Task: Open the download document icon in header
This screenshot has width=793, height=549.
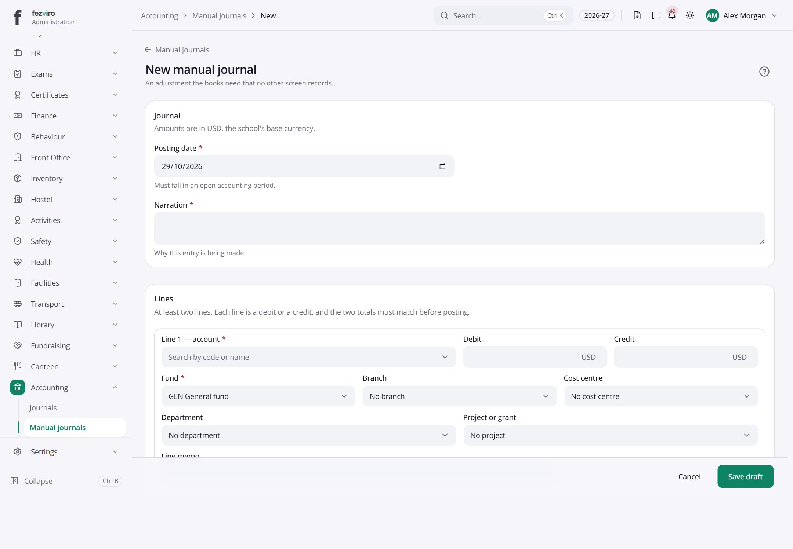Action: 637,15
